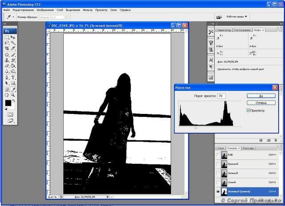
Task: Hide the Зеленый (копия) channel eye
Action: [x=218, y=191]
